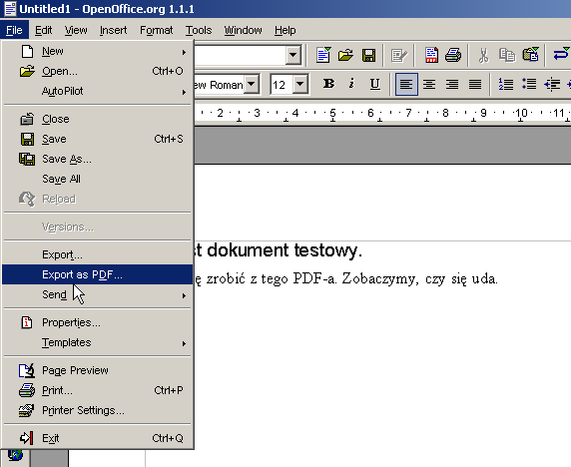Image resolution: width=571 pixels, height=467 pixels.
Task: Click the font size field showing 12
Action: (282, 85)
